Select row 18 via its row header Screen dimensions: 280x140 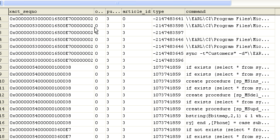4,137
